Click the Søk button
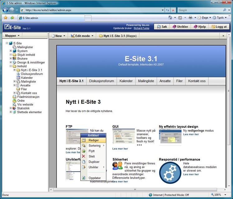This screenshot has width=233, height=199. (162, 26)
